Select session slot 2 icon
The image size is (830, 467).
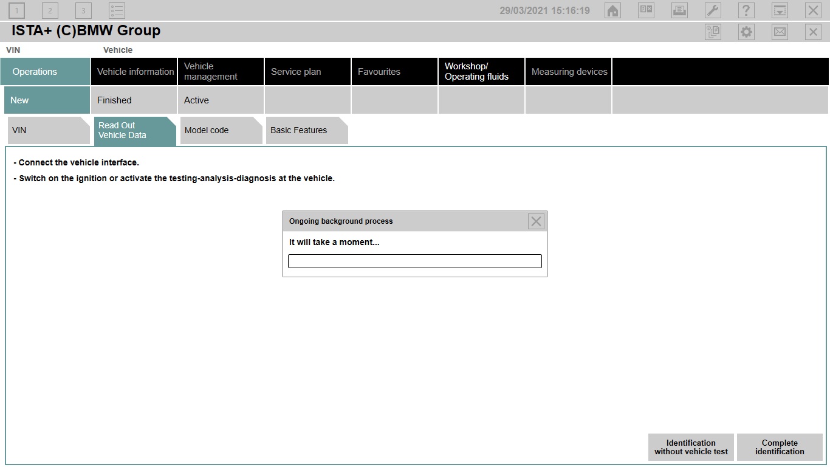pos(50,10)
